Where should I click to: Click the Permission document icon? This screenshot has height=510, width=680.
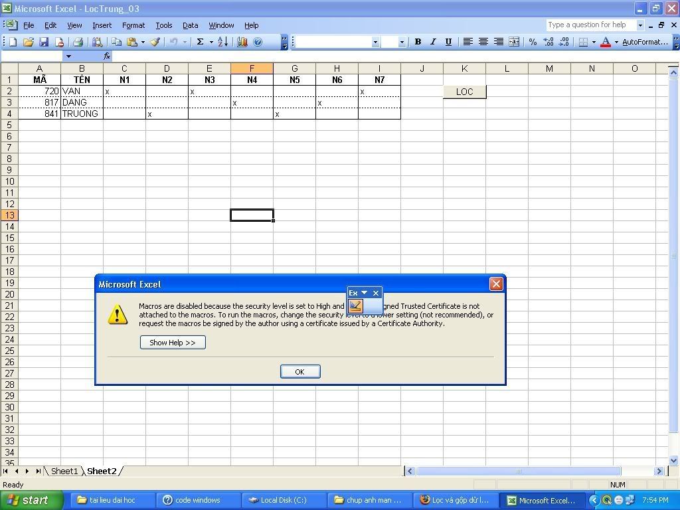pos(59,42)
